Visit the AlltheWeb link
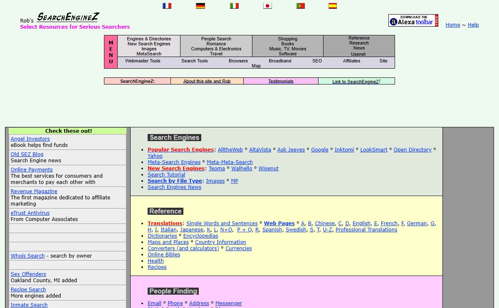 [230, 150]
